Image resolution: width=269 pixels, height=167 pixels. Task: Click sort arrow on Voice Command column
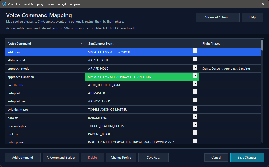(81, 44)
